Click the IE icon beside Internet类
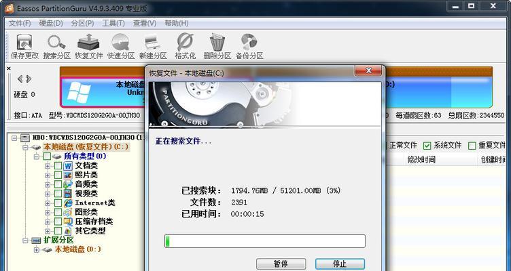The image size is (511, 271). click(x=68, y=203)
